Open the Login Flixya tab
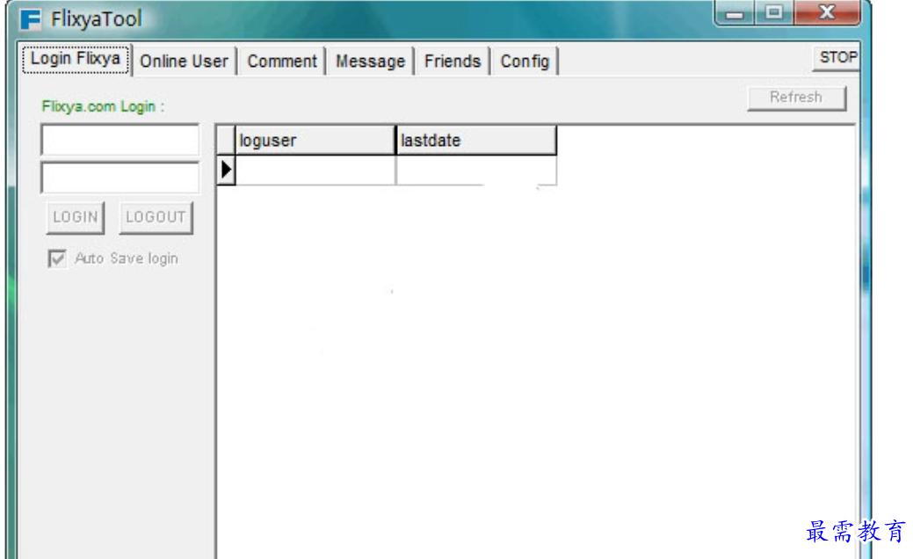913x559 pixels. click(x=75, y=60)
